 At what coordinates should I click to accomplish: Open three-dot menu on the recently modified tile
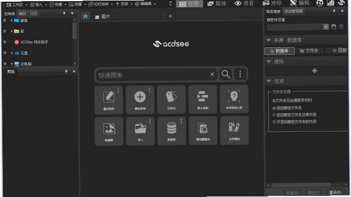[x=118, y=90]
